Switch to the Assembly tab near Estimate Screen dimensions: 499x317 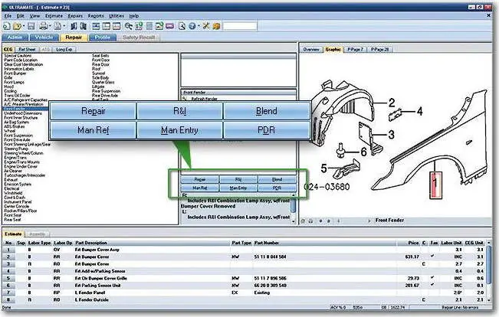coord(38,234)
